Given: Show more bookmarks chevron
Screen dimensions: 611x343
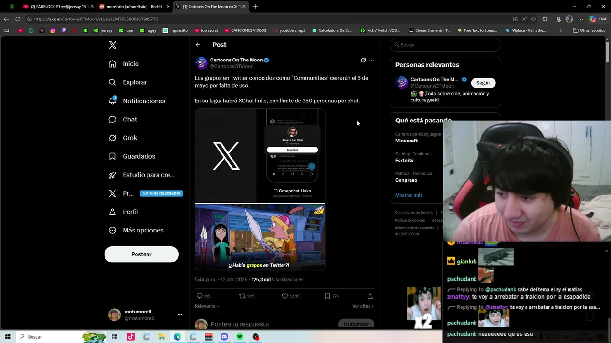Looking at the screenshot, I should [x=561, y=30].
